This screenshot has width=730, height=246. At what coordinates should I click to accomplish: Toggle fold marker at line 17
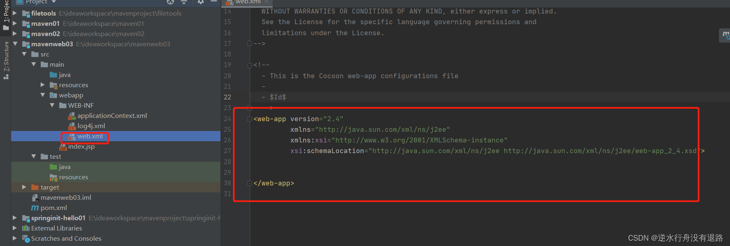coord(250,43)
